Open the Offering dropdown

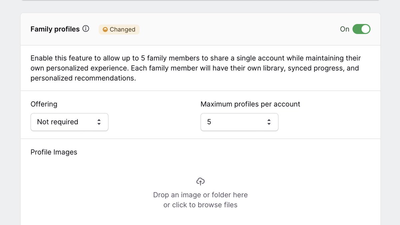click(69, 122)
